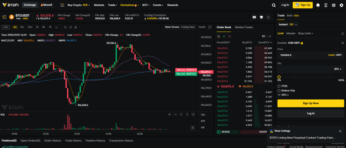Select the 4h timeframe
Screen dimensions: 346x148
(44, 27)
